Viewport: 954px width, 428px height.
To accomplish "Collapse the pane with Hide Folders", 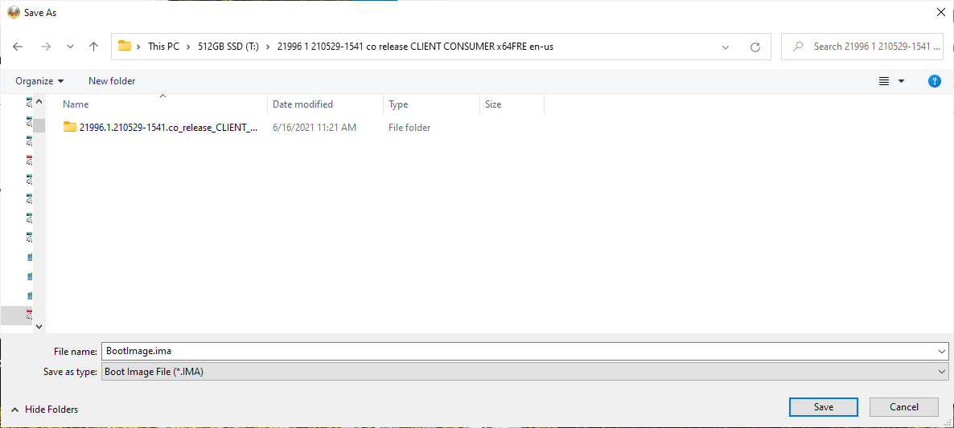I will (x=45, y=410).
